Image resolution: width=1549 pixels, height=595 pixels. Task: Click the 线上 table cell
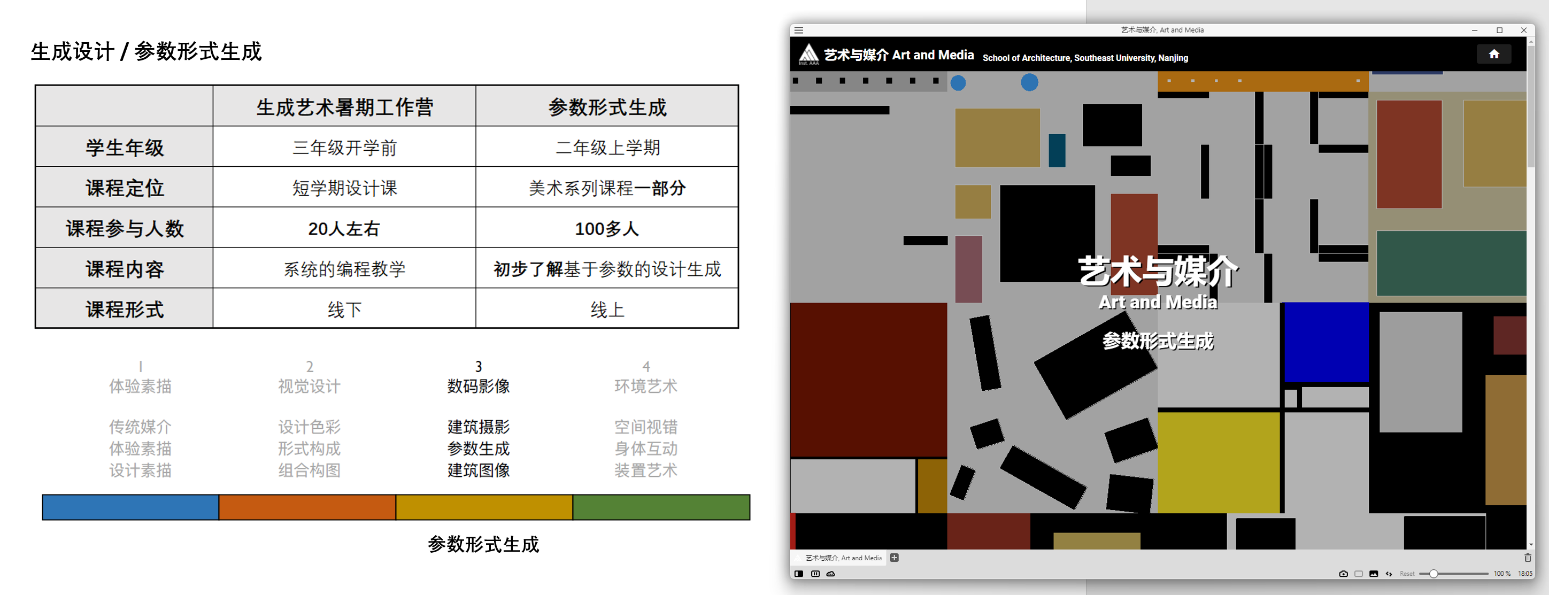coord(607,310)
